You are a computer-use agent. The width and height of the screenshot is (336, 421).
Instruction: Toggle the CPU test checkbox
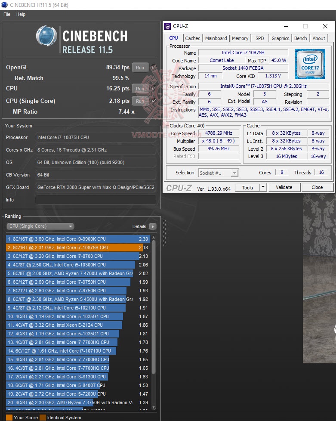click(154, 88)
